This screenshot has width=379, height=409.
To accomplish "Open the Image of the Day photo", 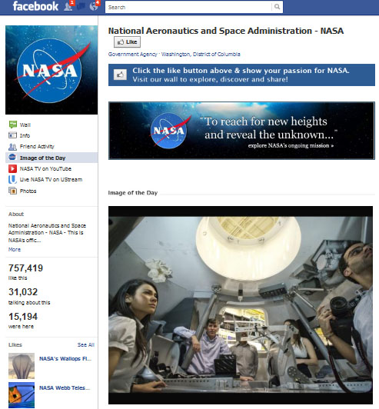I will pyautogui.click(x=241, y=305).
